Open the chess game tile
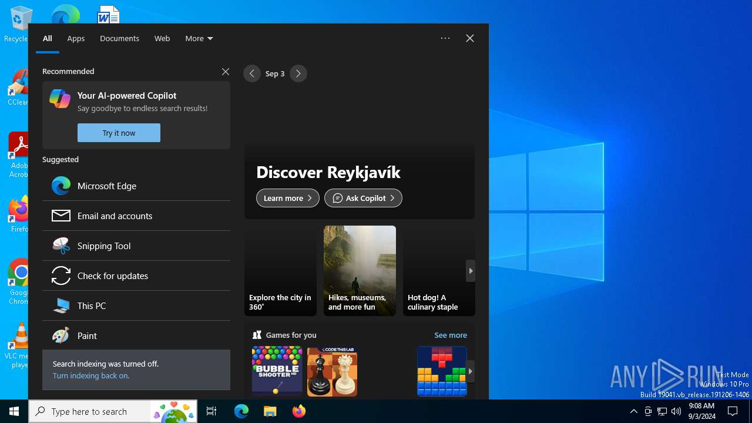The height and width of the screenshot is (423, 752). pos(332,371)
